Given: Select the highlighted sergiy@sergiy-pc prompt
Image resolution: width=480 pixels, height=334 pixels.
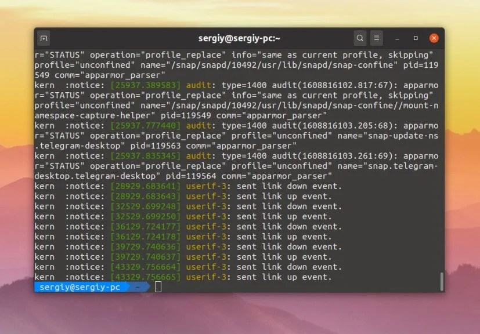Looking at the screenshot, I should 81,286.
